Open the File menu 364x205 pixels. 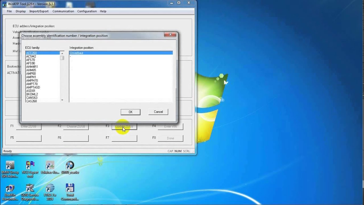[x=9, y=11]
